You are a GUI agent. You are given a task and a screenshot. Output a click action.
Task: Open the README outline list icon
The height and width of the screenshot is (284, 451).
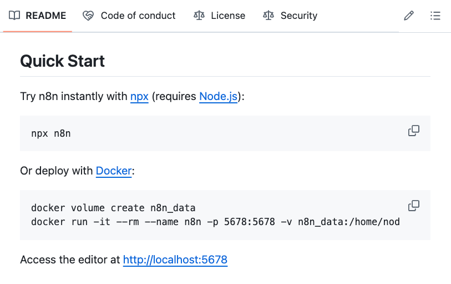pyautogui.click(x=435, y=16)
